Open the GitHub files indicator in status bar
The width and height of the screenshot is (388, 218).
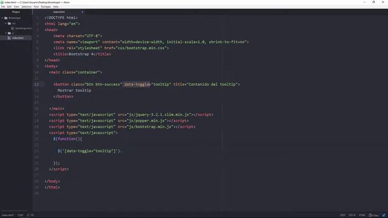tap(373, 216)
